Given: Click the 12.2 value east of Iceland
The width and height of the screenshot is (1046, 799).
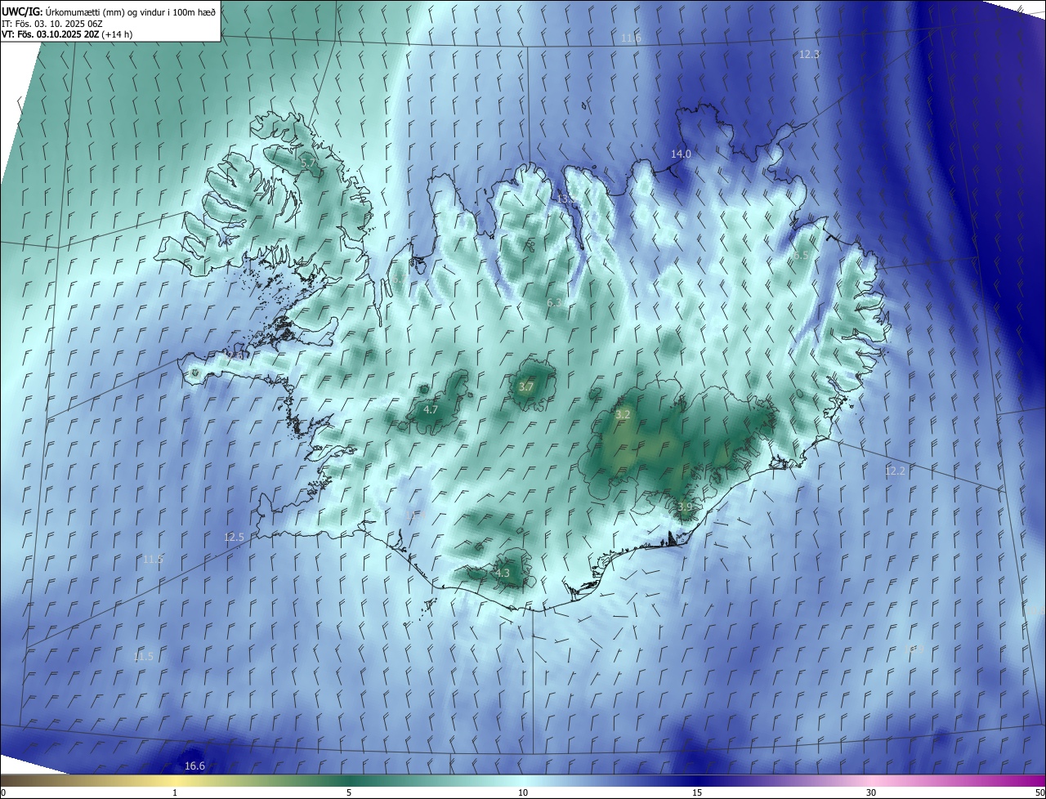Looking at the screenshot, I should (895, 471).
